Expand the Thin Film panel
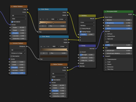This screenshot has height=102, width=136. click(x=106, y=69)
